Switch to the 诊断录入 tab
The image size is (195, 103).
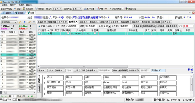tap(83, 22)
